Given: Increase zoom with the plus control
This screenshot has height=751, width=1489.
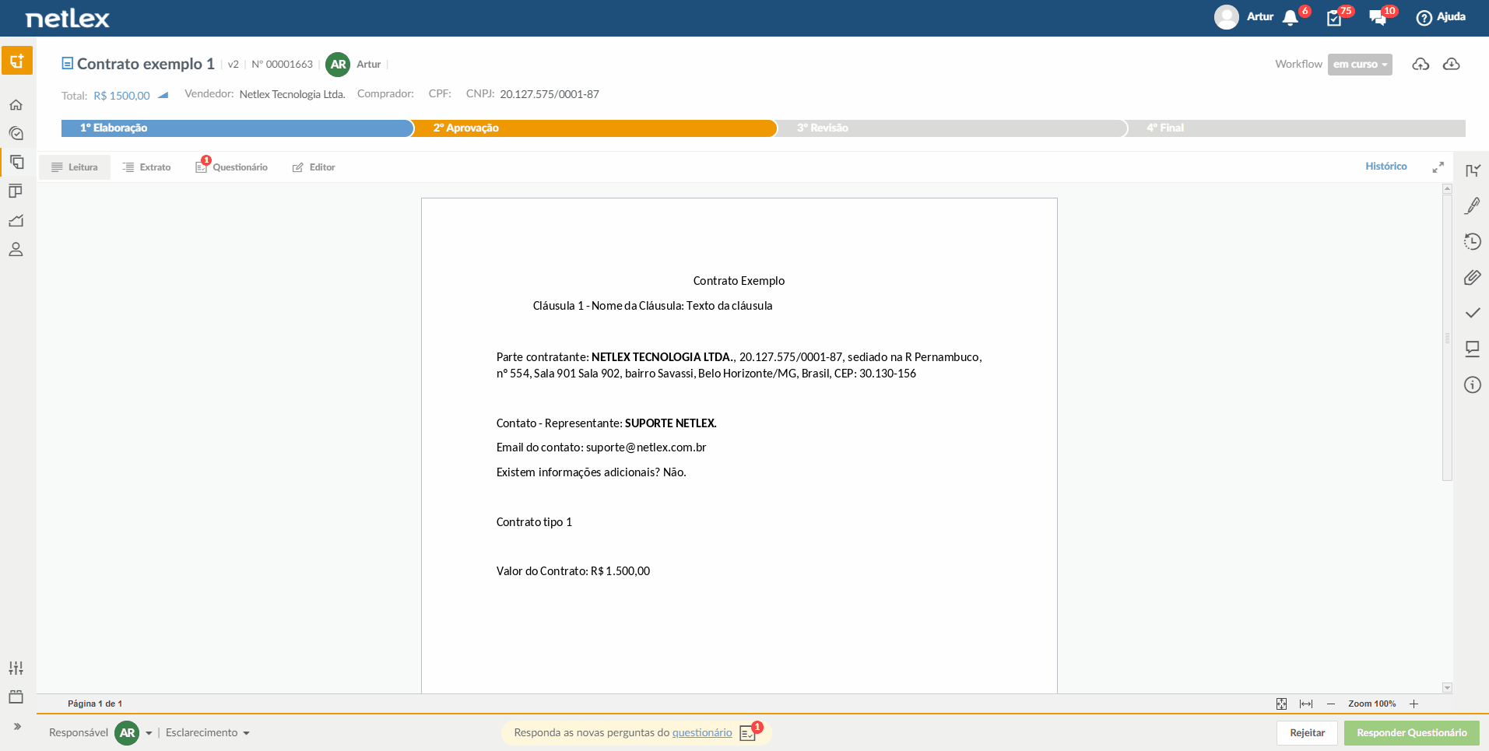Looking at the screenshot, I should click(x=1413, y=704).
